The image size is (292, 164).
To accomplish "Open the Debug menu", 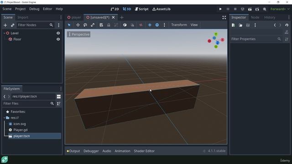I will [x=34, y=9].
